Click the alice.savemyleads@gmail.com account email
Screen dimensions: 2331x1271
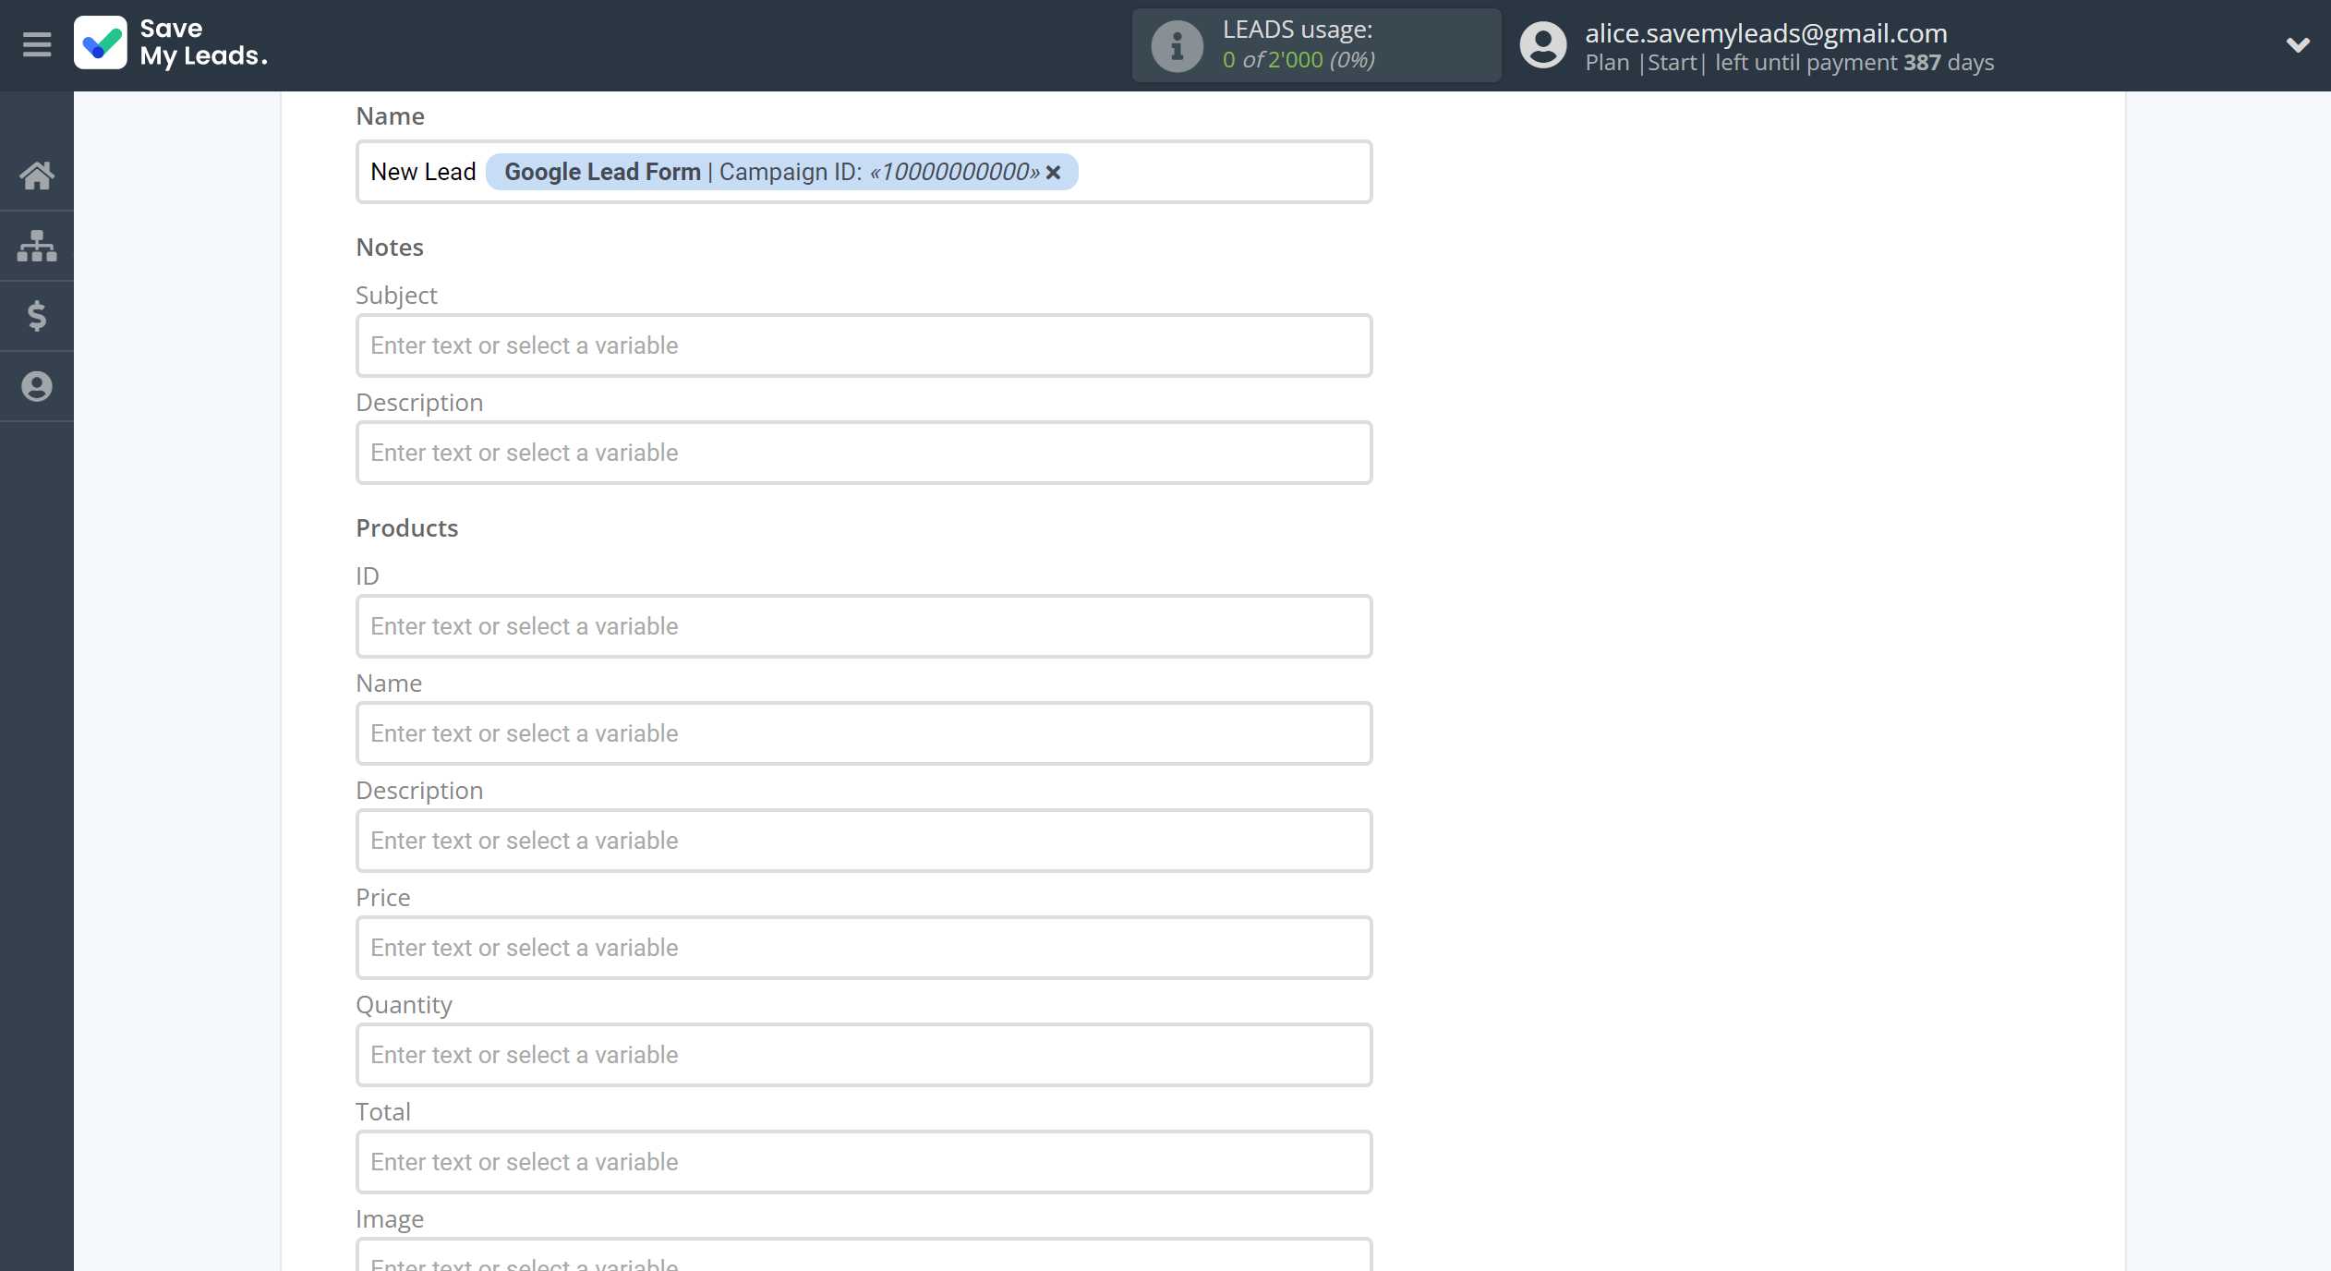click(x=1766, y=33)
